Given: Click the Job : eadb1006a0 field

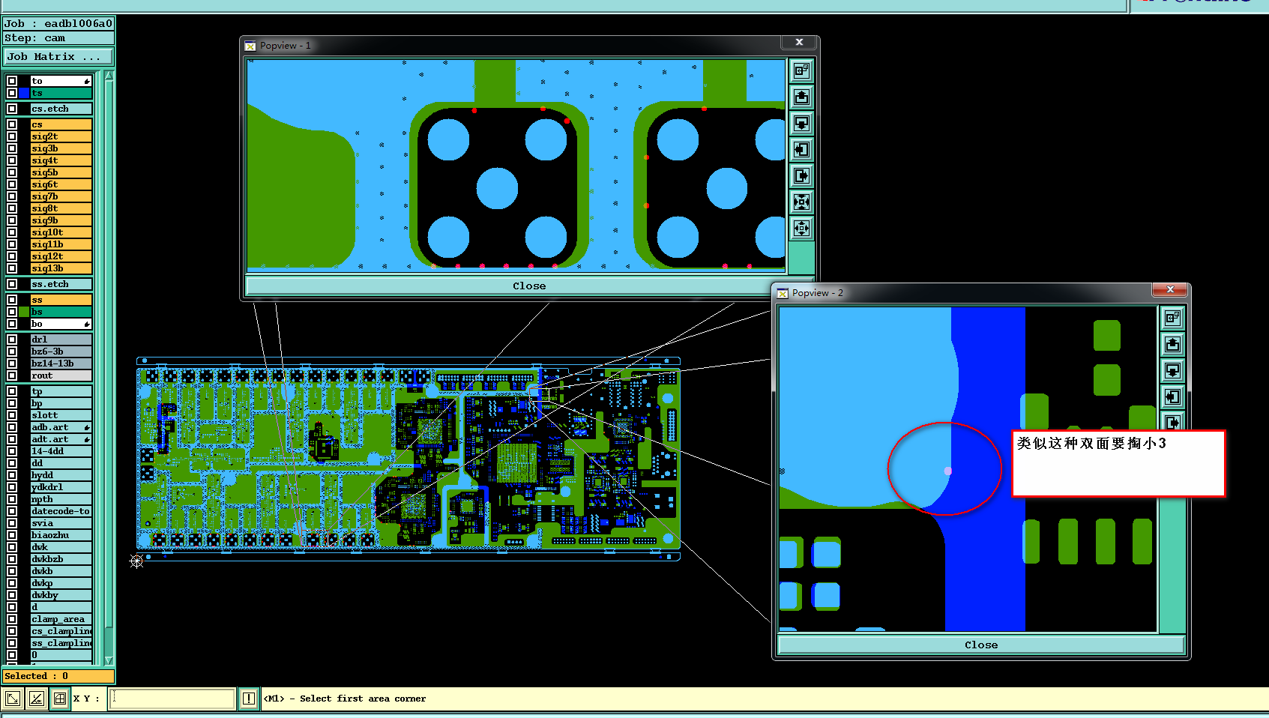Looking at the screenshot, I should click(x=58, y=23).
